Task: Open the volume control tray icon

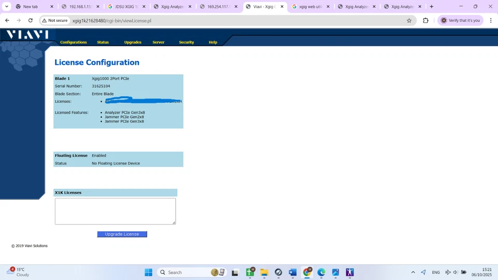Action: (x=455, y=272)
